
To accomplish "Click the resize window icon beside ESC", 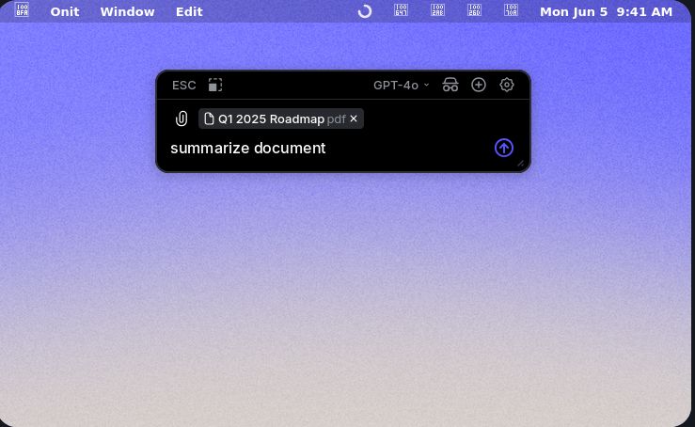I will point(215,86).
